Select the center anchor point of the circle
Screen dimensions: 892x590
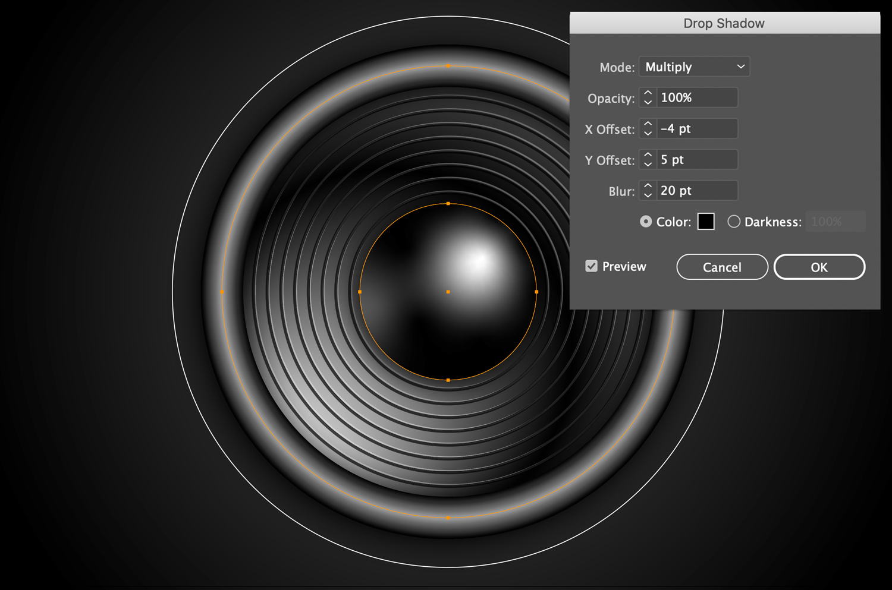(448, 292)
